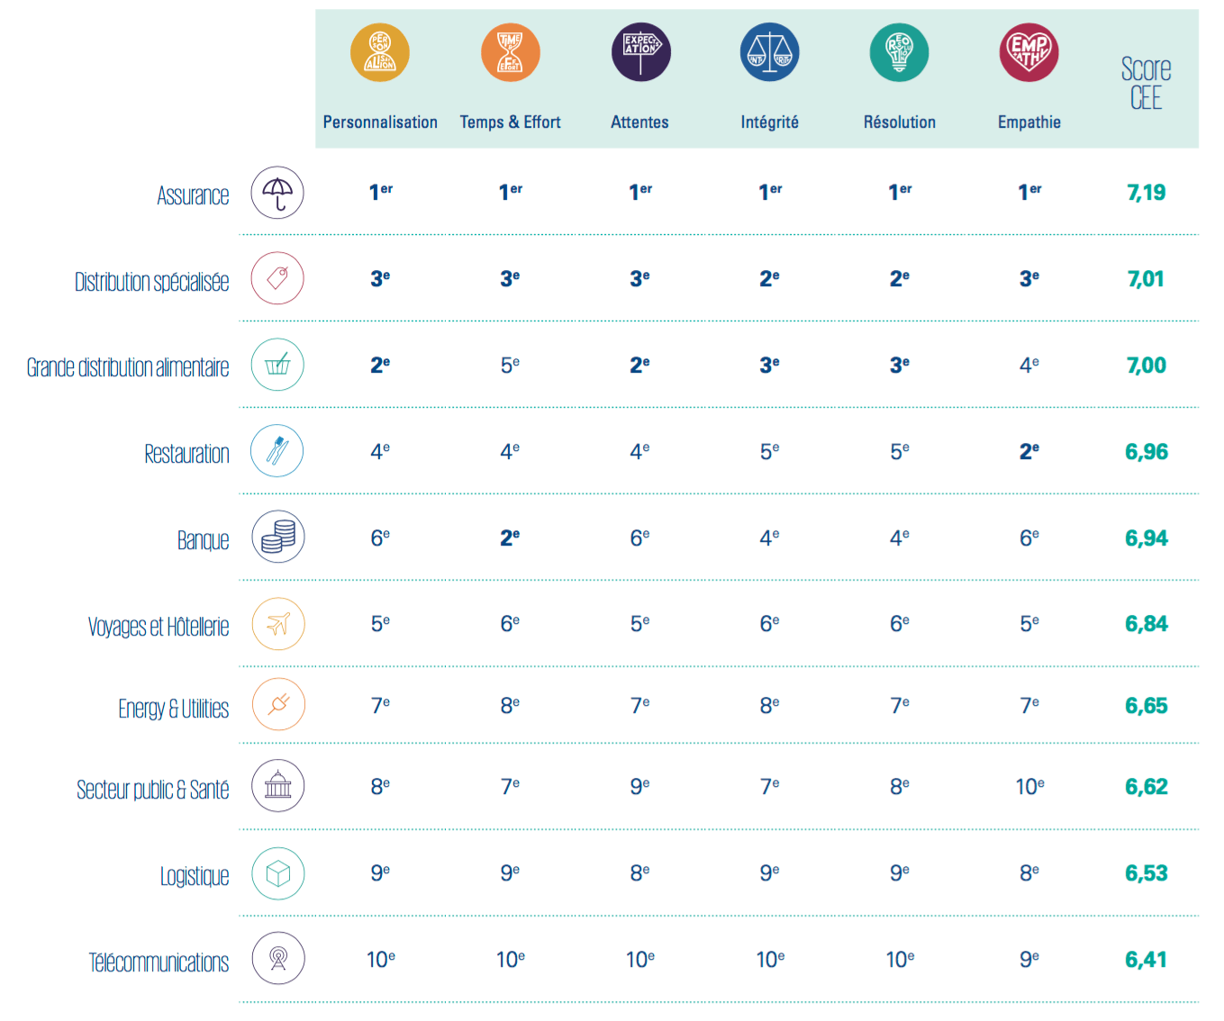The image size is (1224, 1021).
Task: Select the Secteur public & Santé building icon
Action: tap(277, 786)
